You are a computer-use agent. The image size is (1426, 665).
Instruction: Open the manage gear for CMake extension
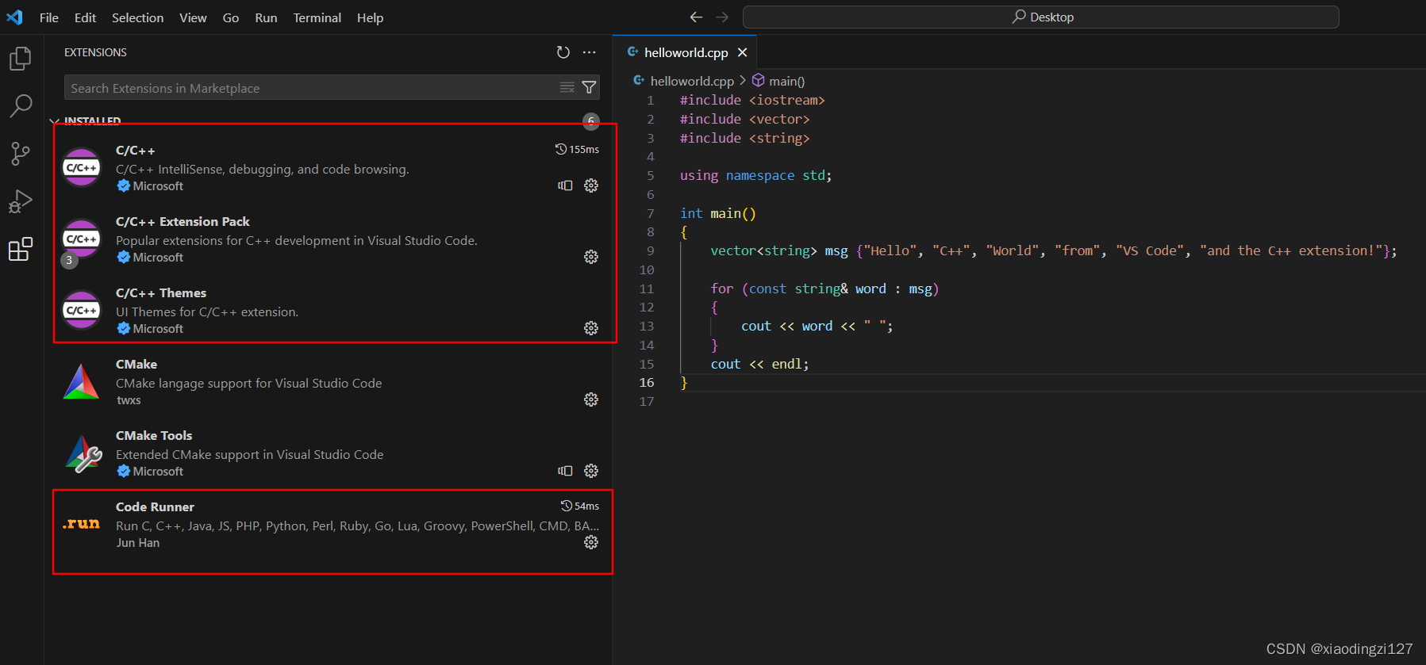[x=591, y=399]
